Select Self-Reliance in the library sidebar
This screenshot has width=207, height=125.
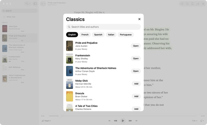click(x=20, y=68)
